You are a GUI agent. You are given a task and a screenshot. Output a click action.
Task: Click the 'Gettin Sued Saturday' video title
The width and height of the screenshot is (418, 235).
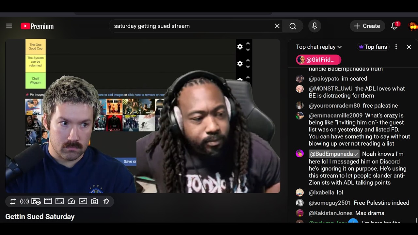point(40,217)
